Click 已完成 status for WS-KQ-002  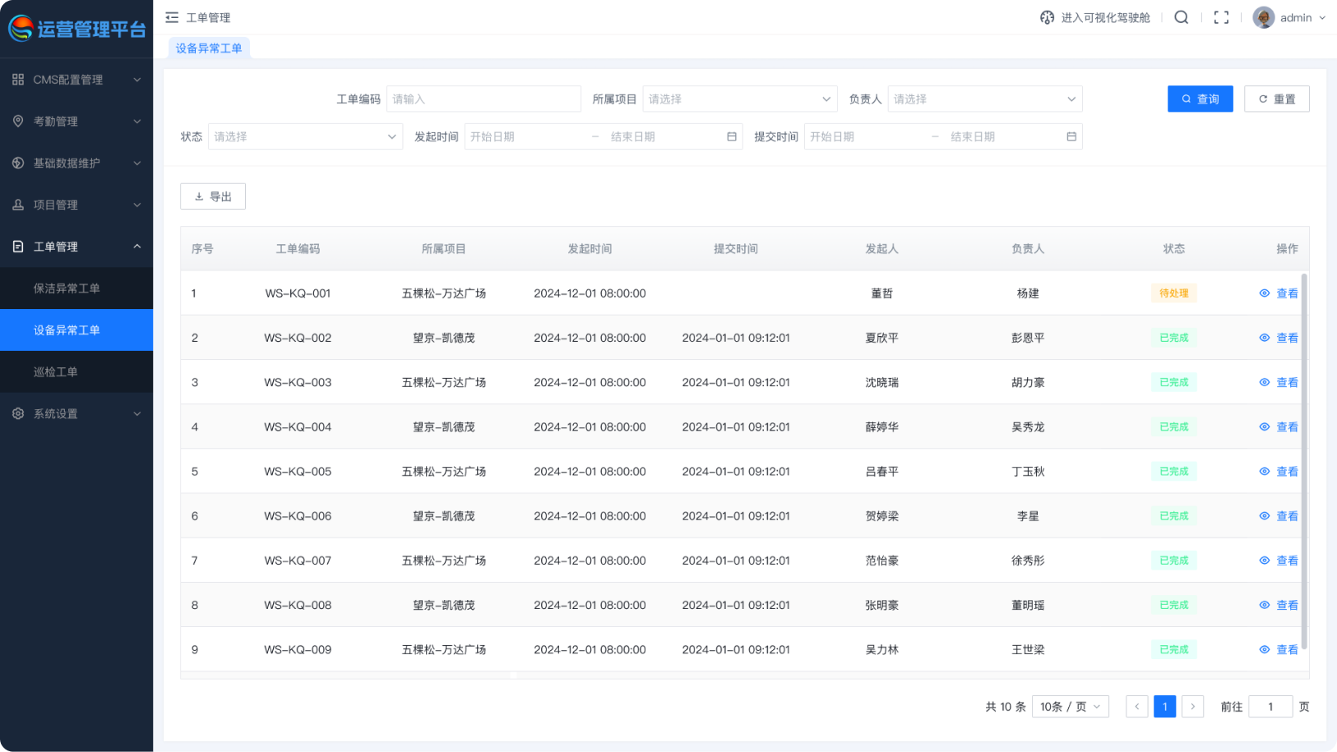tap(1174, 338)
